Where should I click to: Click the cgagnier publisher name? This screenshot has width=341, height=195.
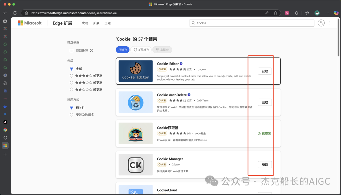201,69
